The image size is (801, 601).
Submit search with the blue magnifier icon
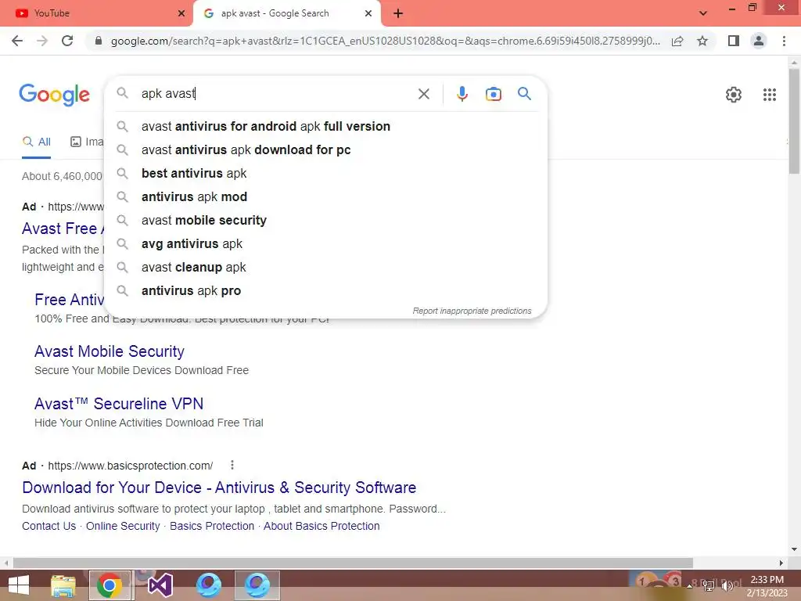[524, 94]
